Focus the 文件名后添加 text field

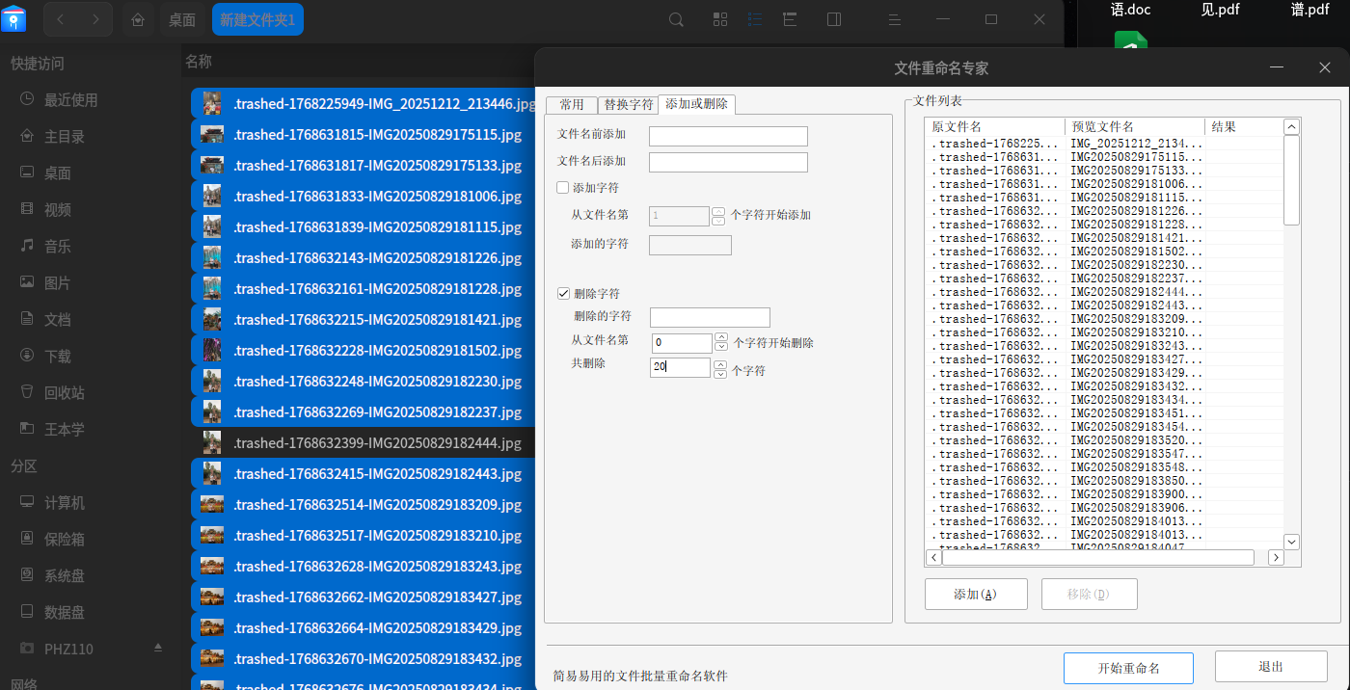click(x=728, y=162)
